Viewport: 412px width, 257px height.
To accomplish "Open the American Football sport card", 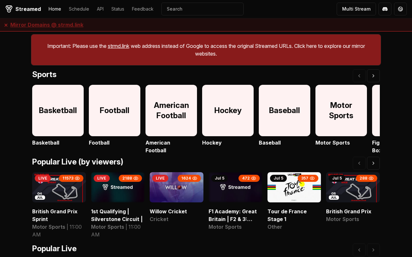I will (x=171, y=111).
